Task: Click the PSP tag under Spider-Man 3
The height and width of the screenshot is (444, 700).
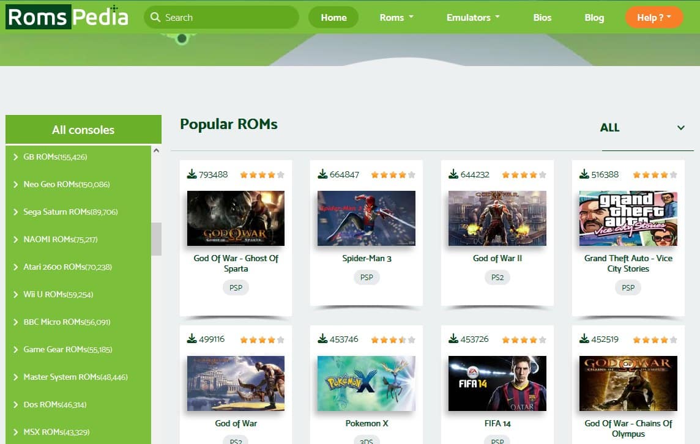Action: click(x=367, y=278)
